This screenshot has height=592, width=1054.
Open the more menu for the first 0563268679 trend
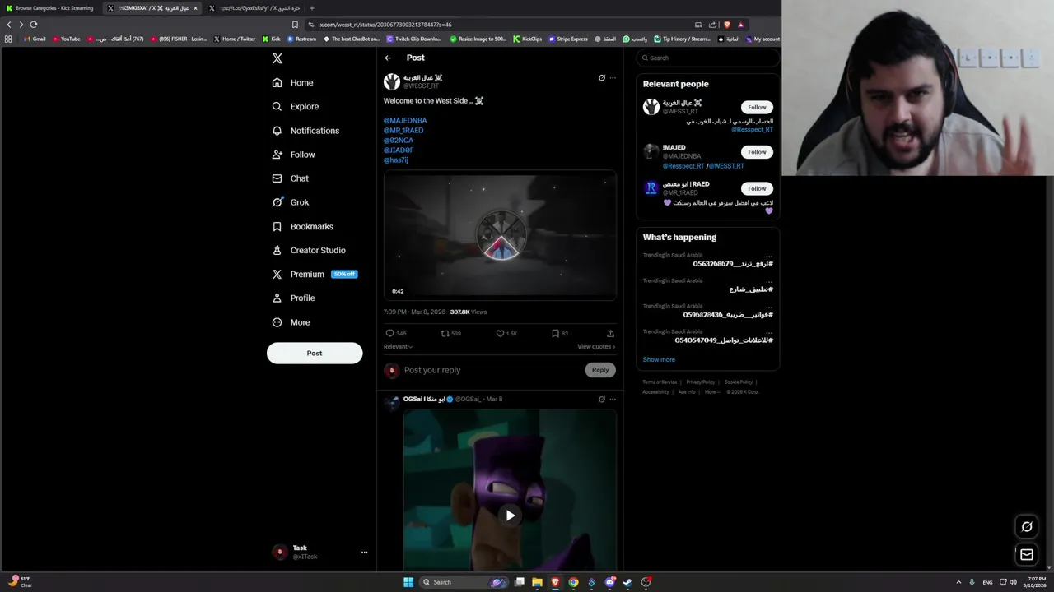(x=769, y=256)
